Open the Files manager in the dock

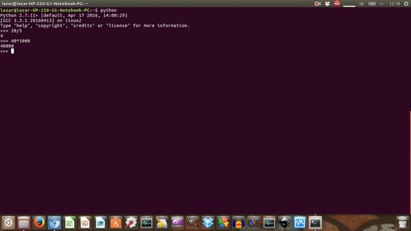pos(24,223)
